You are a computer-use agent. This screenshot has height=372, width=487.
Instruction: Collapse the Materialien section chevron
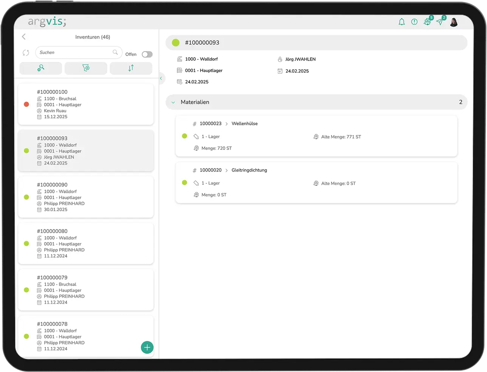(173, 102)
